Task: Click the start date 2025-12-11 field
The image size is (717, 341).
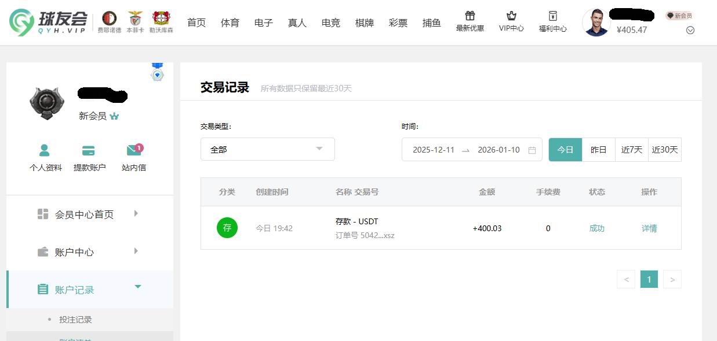Action: 434,150
